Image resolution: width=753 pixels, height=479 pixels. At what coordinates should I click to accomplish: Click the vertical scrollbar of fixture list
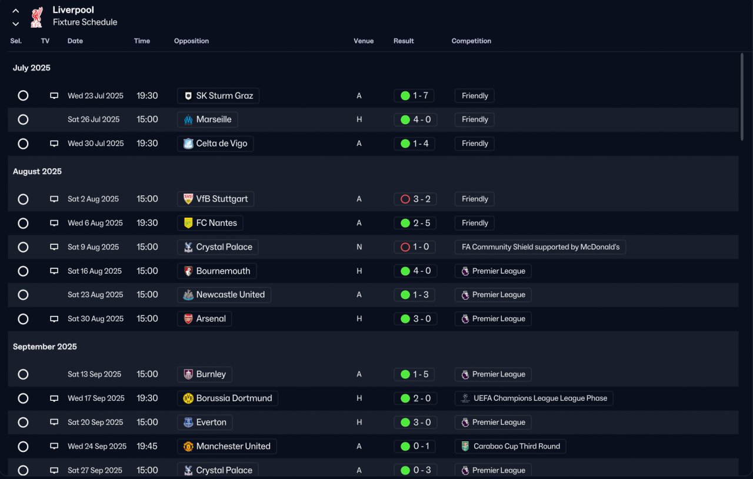(x=742, y=97)
